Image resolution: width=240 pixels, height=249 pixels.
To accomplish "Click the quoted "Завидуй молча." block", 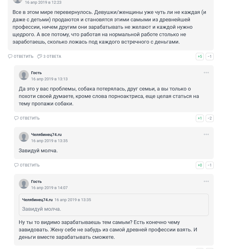I will [x=114, y=205].
